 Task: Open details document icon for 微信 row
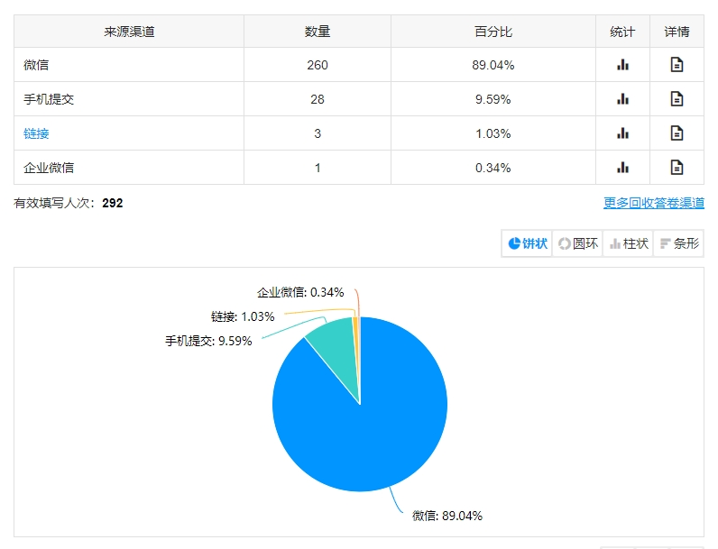tap(677, 65)
